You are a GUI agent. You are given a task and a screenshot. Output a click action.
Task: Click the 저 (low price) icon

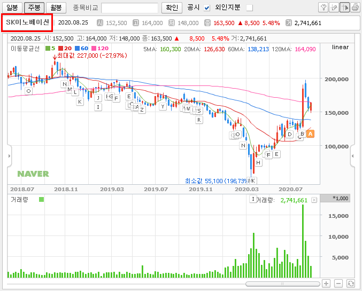172,23
